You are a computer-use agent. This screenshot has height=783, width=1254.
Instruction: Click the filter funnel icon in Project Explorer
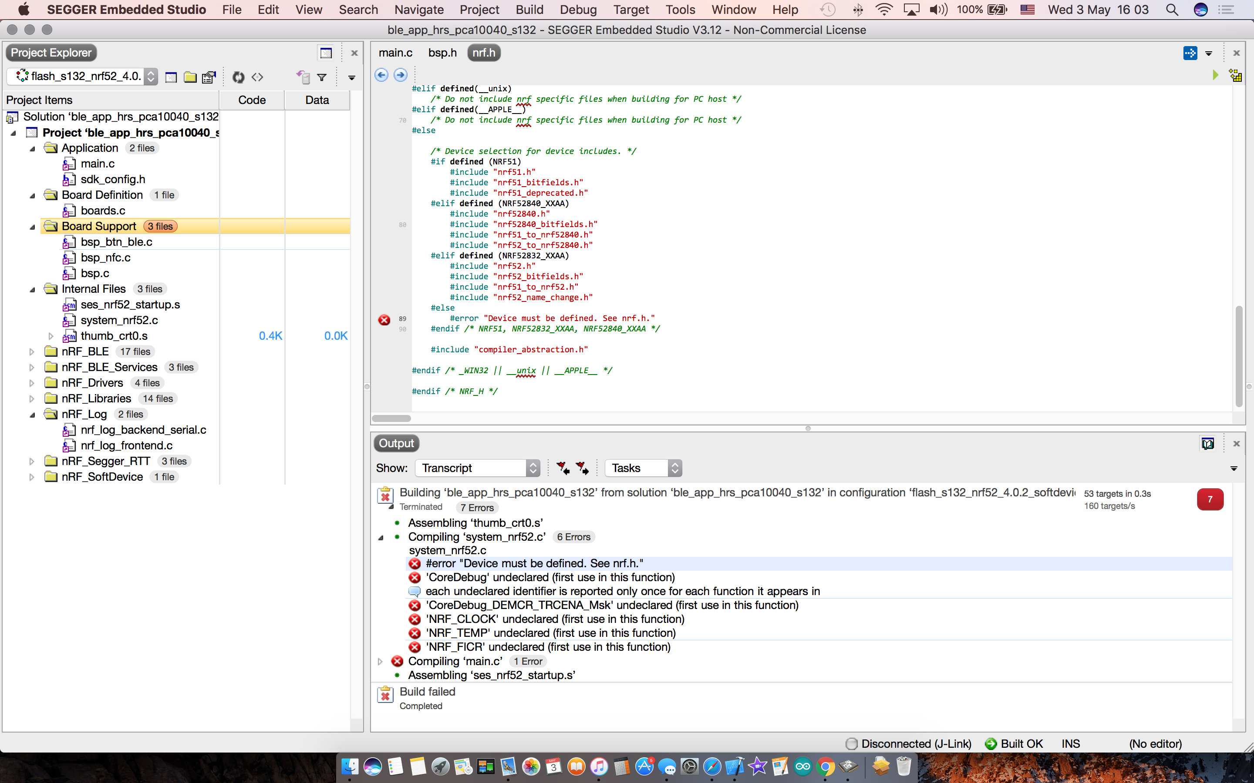(322, 77)
